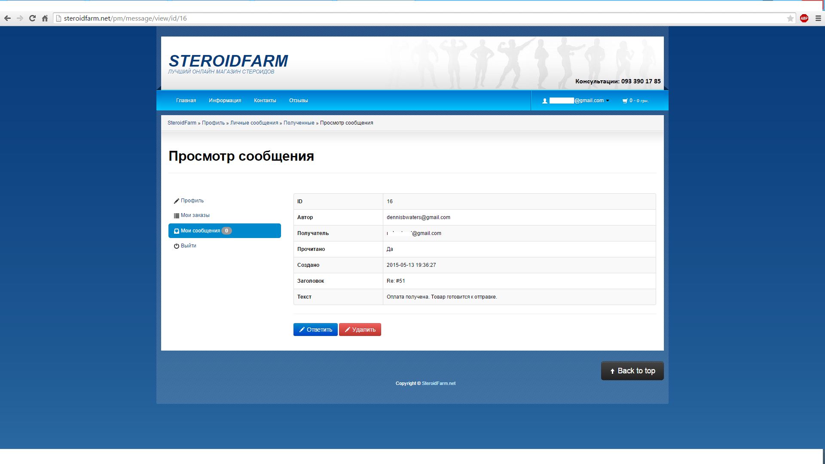
Task: Open the Chrome hamburger menu
Action: coord(818,18)
